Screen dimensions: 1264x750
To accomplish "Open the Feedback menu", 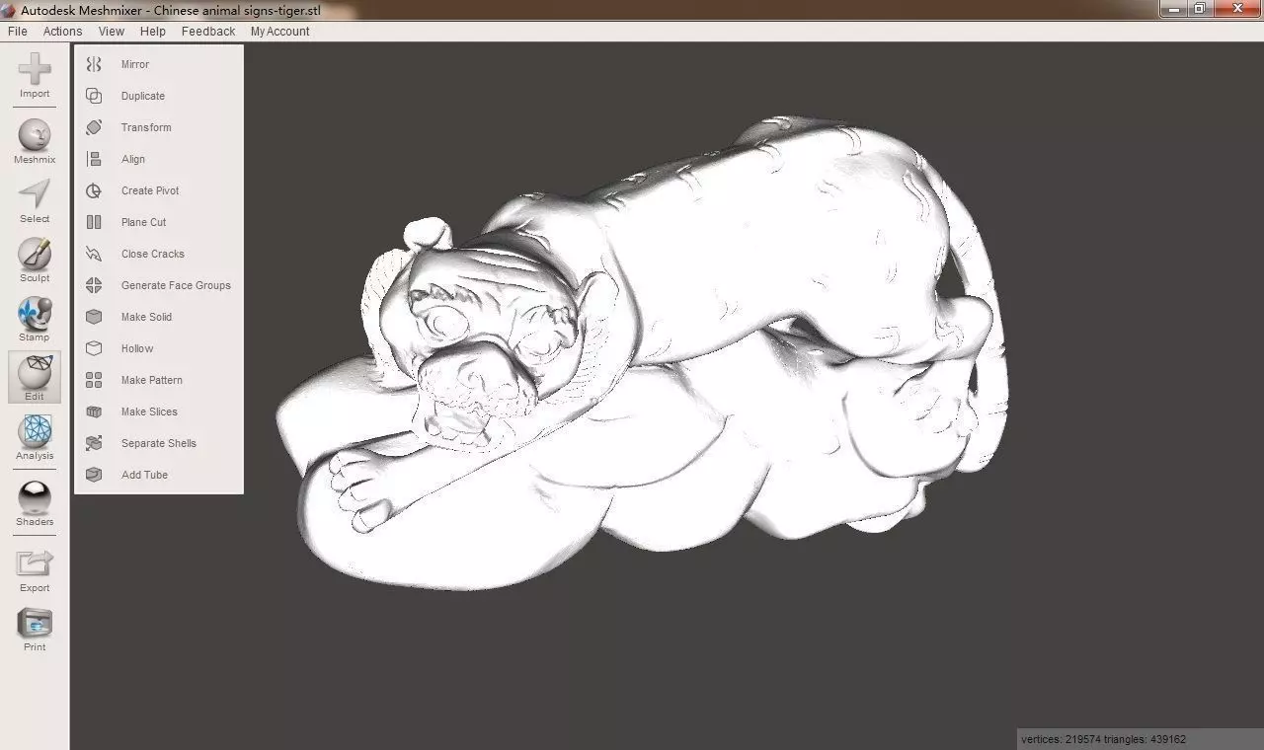I will point(208,32).
